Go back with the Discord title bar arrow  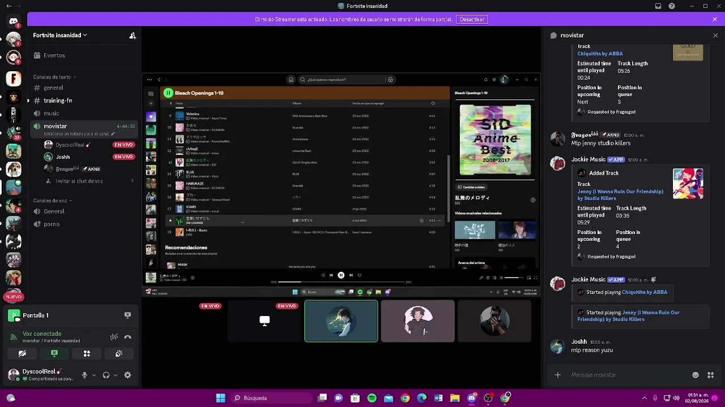click(x=8, y=6)
